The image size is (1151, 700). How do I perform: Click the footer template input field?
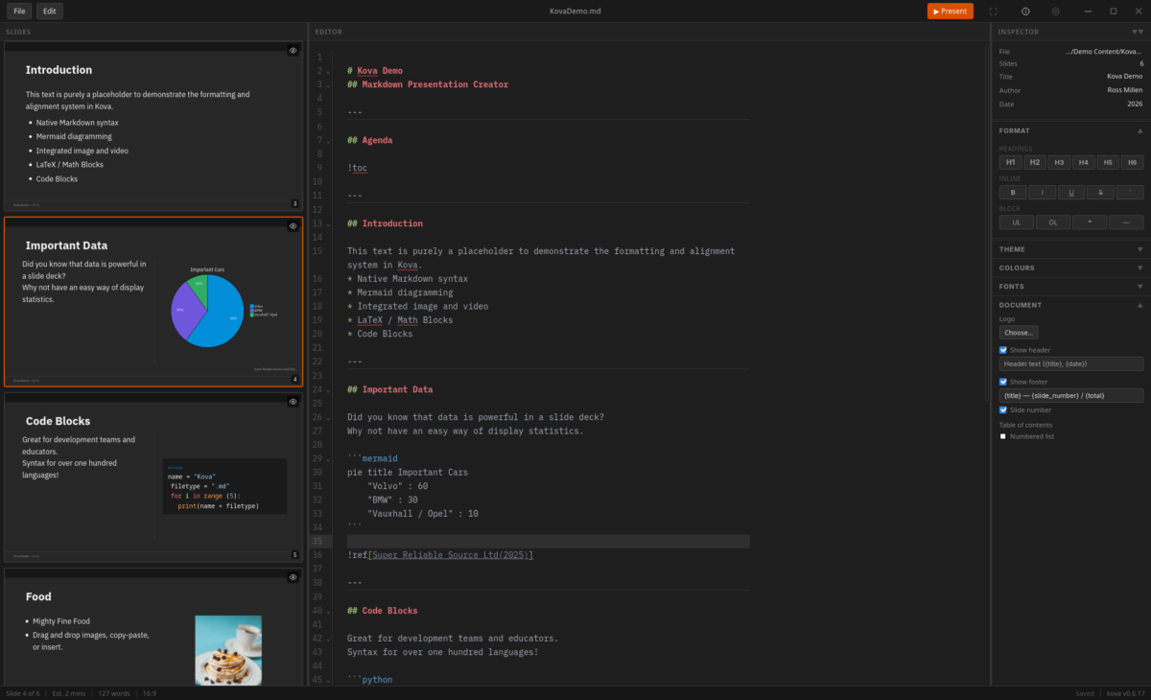(x=1071, y=395)
